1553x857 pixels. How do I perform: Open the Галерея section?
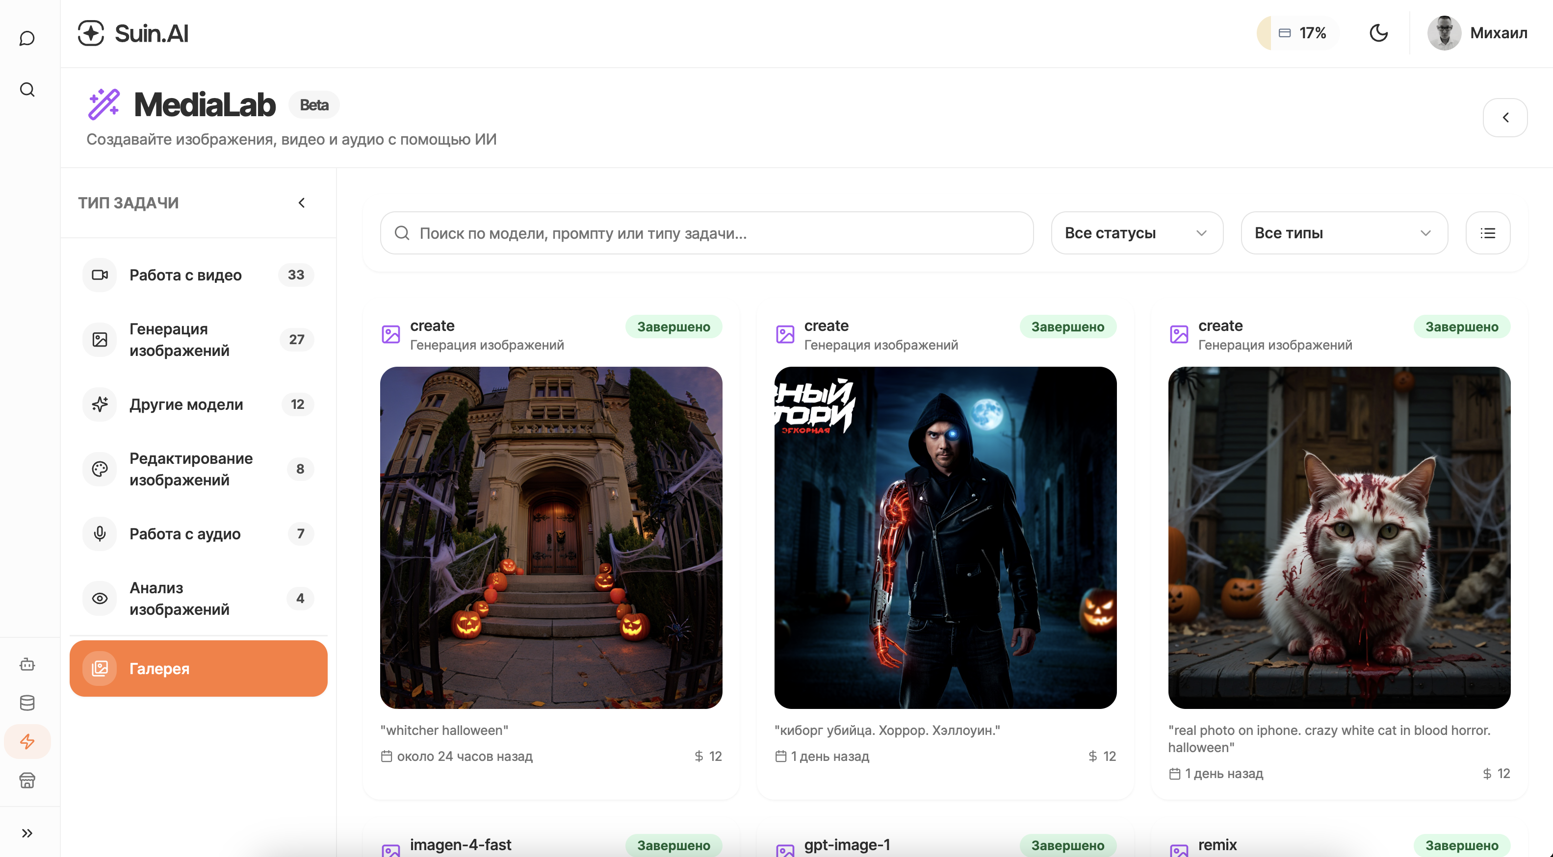tap(198, 668)
